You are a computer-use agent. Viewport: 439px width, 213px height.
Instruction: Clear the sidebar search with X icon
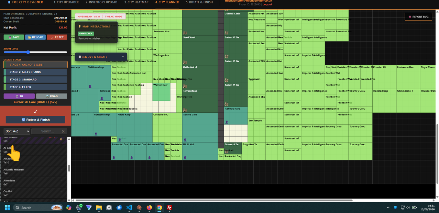(63, 131)
